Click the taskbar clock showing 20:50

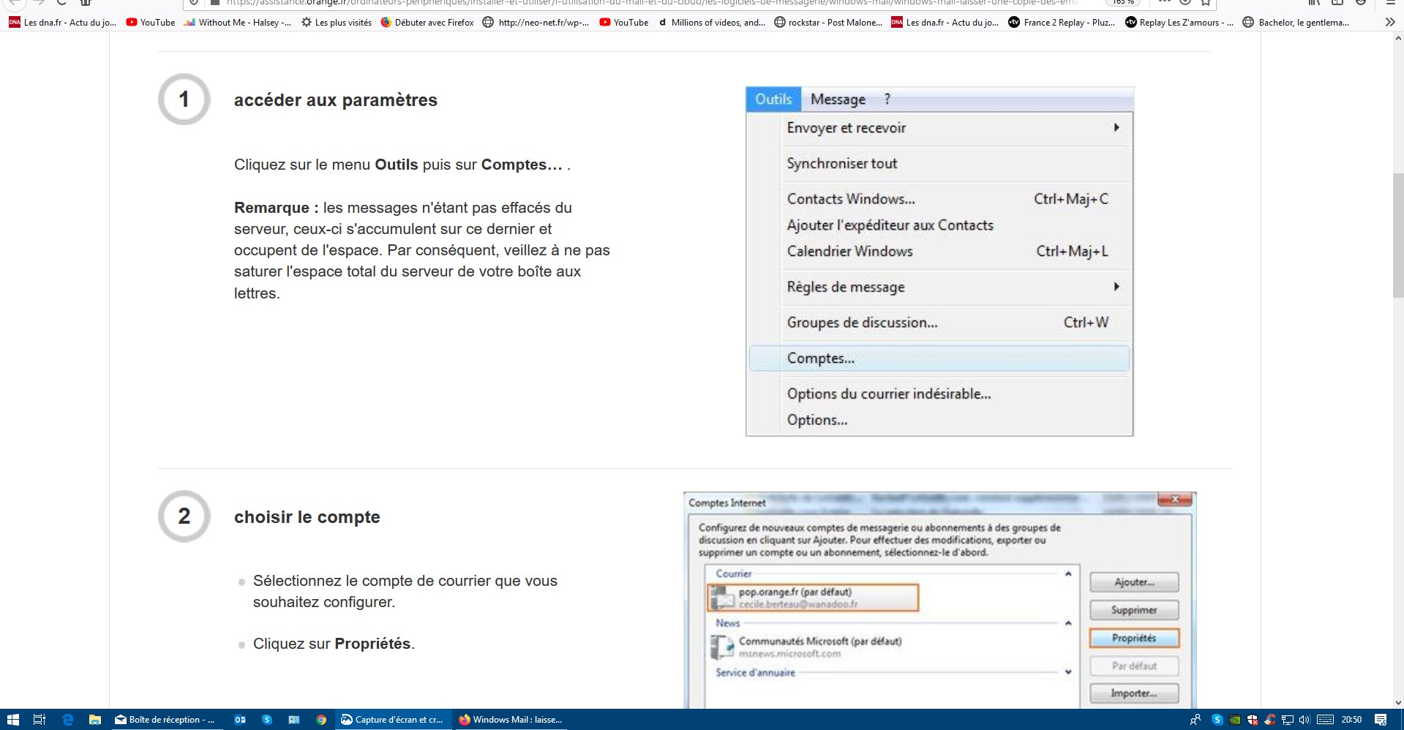1351,720
